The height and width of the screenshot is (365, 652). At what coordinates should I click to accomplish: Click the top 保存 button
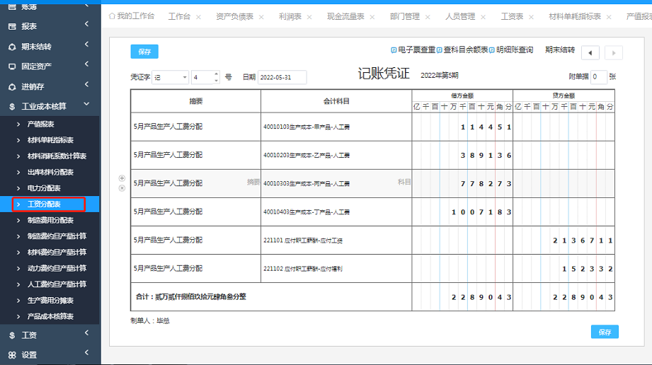(x=144, y=52)
